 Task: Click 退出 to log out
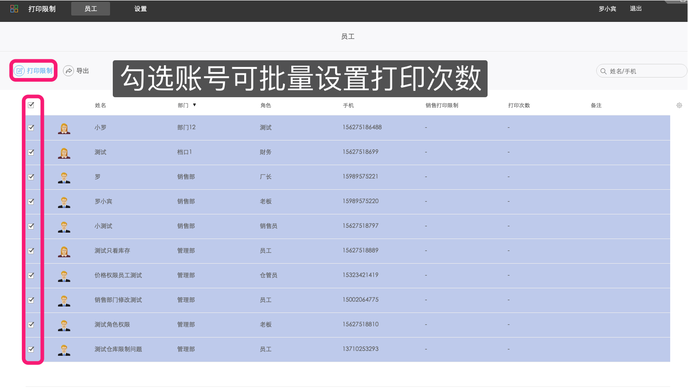coord(635,9)
